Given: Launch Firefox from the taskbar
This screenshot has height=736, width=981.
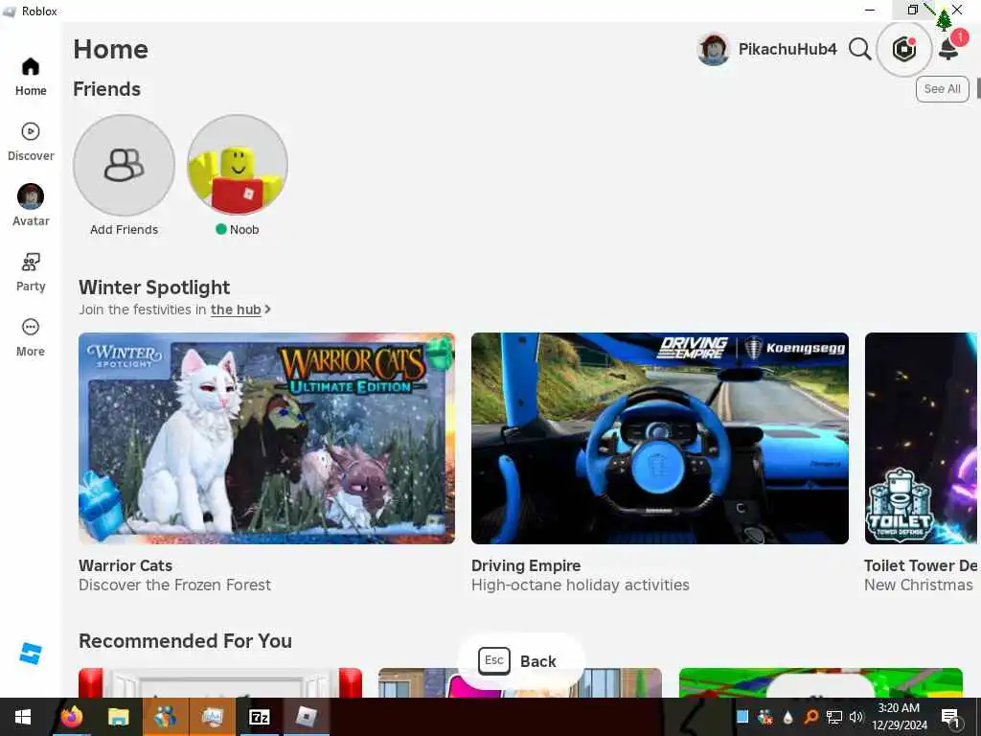Looking at the screenshot, I should (72, 717).
